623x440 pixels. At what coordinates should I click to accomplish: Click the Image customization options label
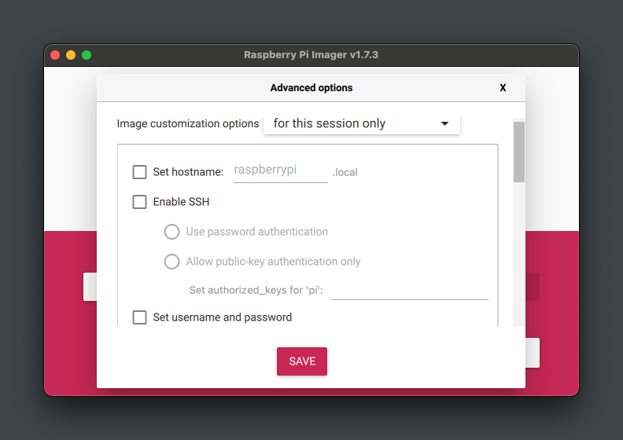click(188, 123)
